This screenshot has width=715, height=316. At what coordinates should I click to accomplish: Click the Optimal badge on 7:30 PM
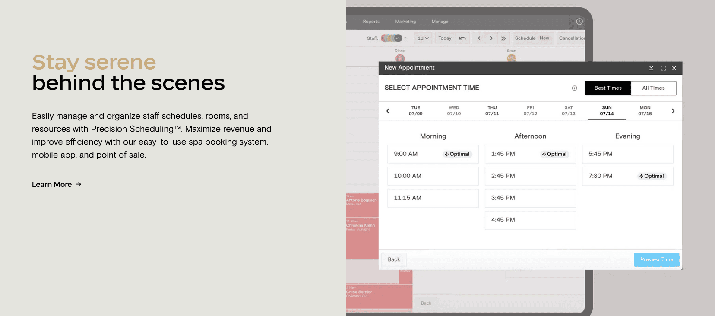pyautogui.click(x=652, y=176)
